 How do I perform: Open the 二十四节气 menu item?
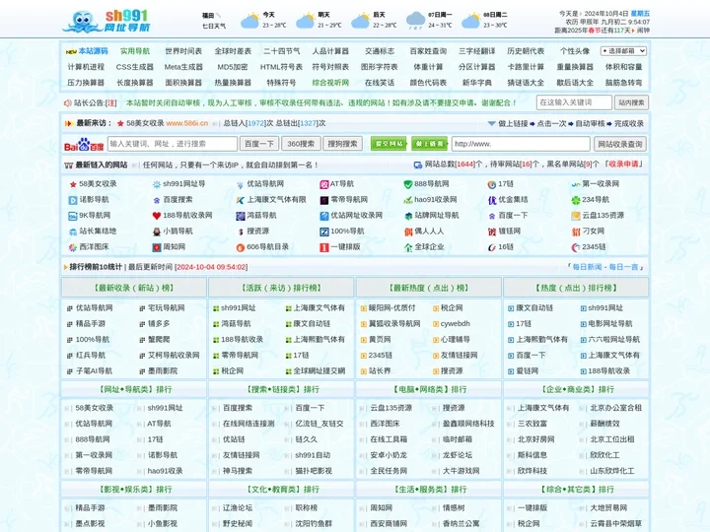point(282,51)
